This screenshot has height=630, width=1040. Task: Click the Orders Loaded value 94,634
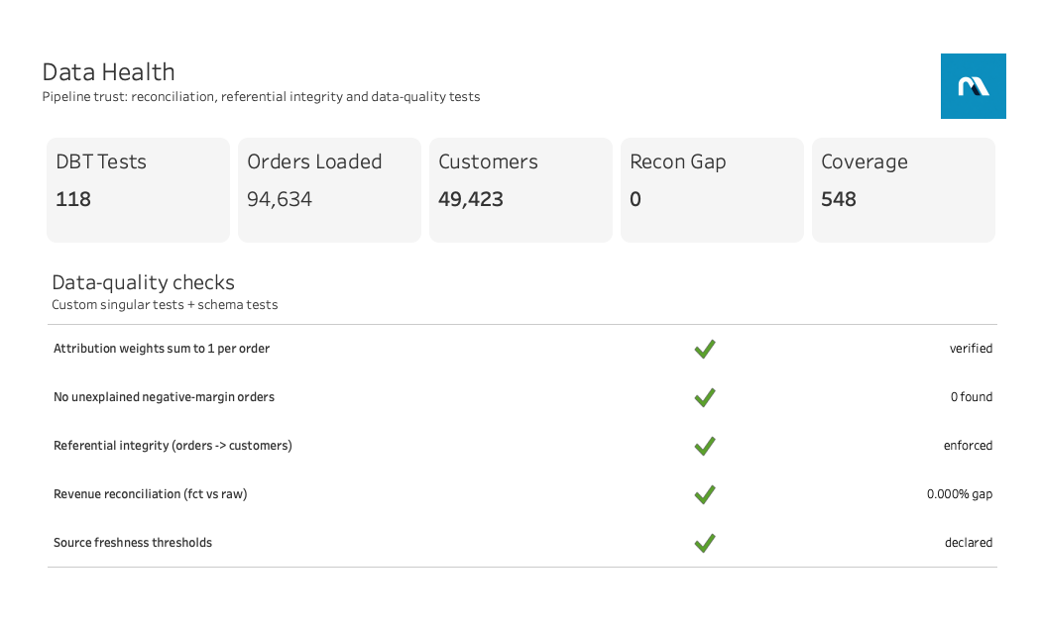[x=280, y=199]
